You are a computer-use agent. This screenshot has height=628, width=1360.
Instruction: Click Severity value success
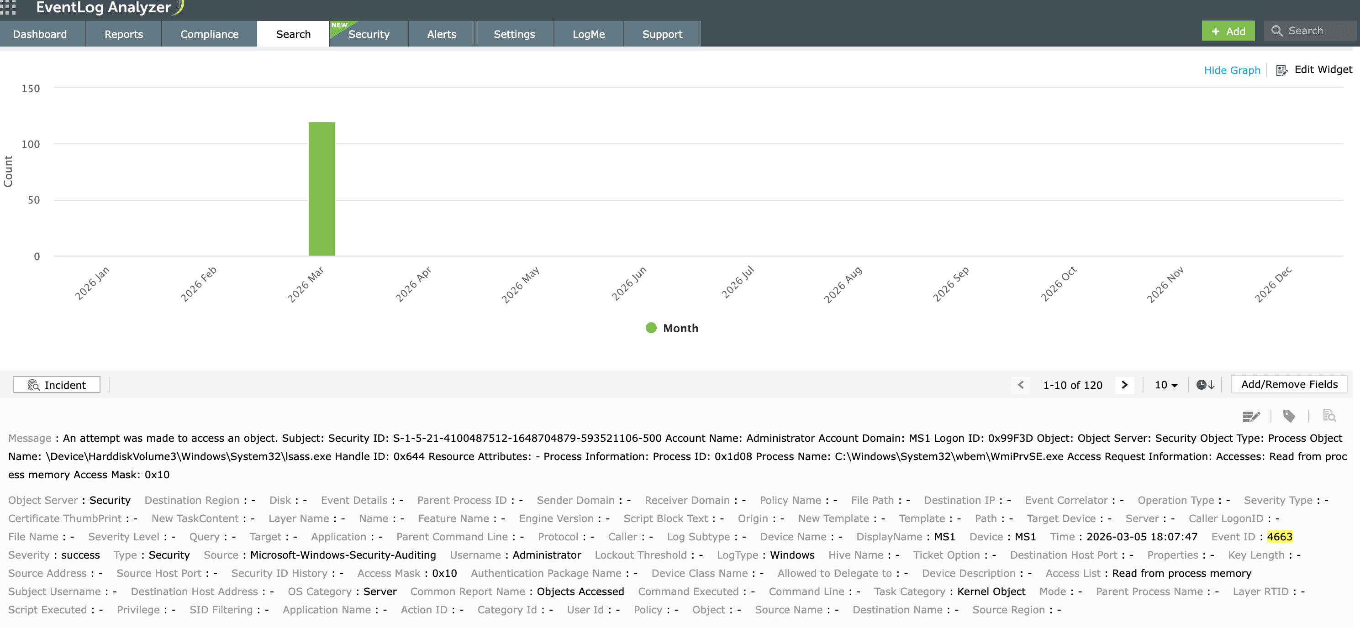[80, 555]
